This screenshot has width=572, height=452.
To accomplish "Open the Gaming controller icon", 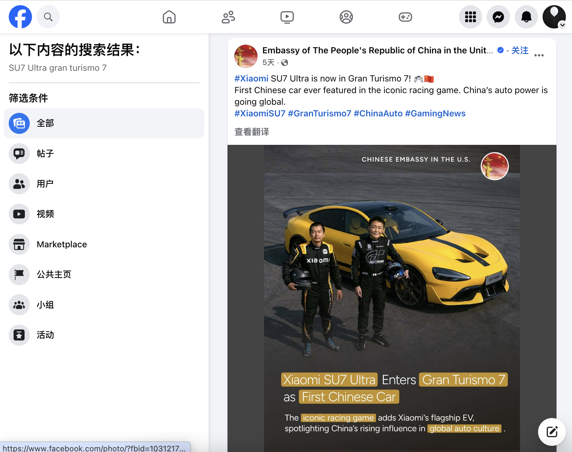I will [x=405, y=17].
